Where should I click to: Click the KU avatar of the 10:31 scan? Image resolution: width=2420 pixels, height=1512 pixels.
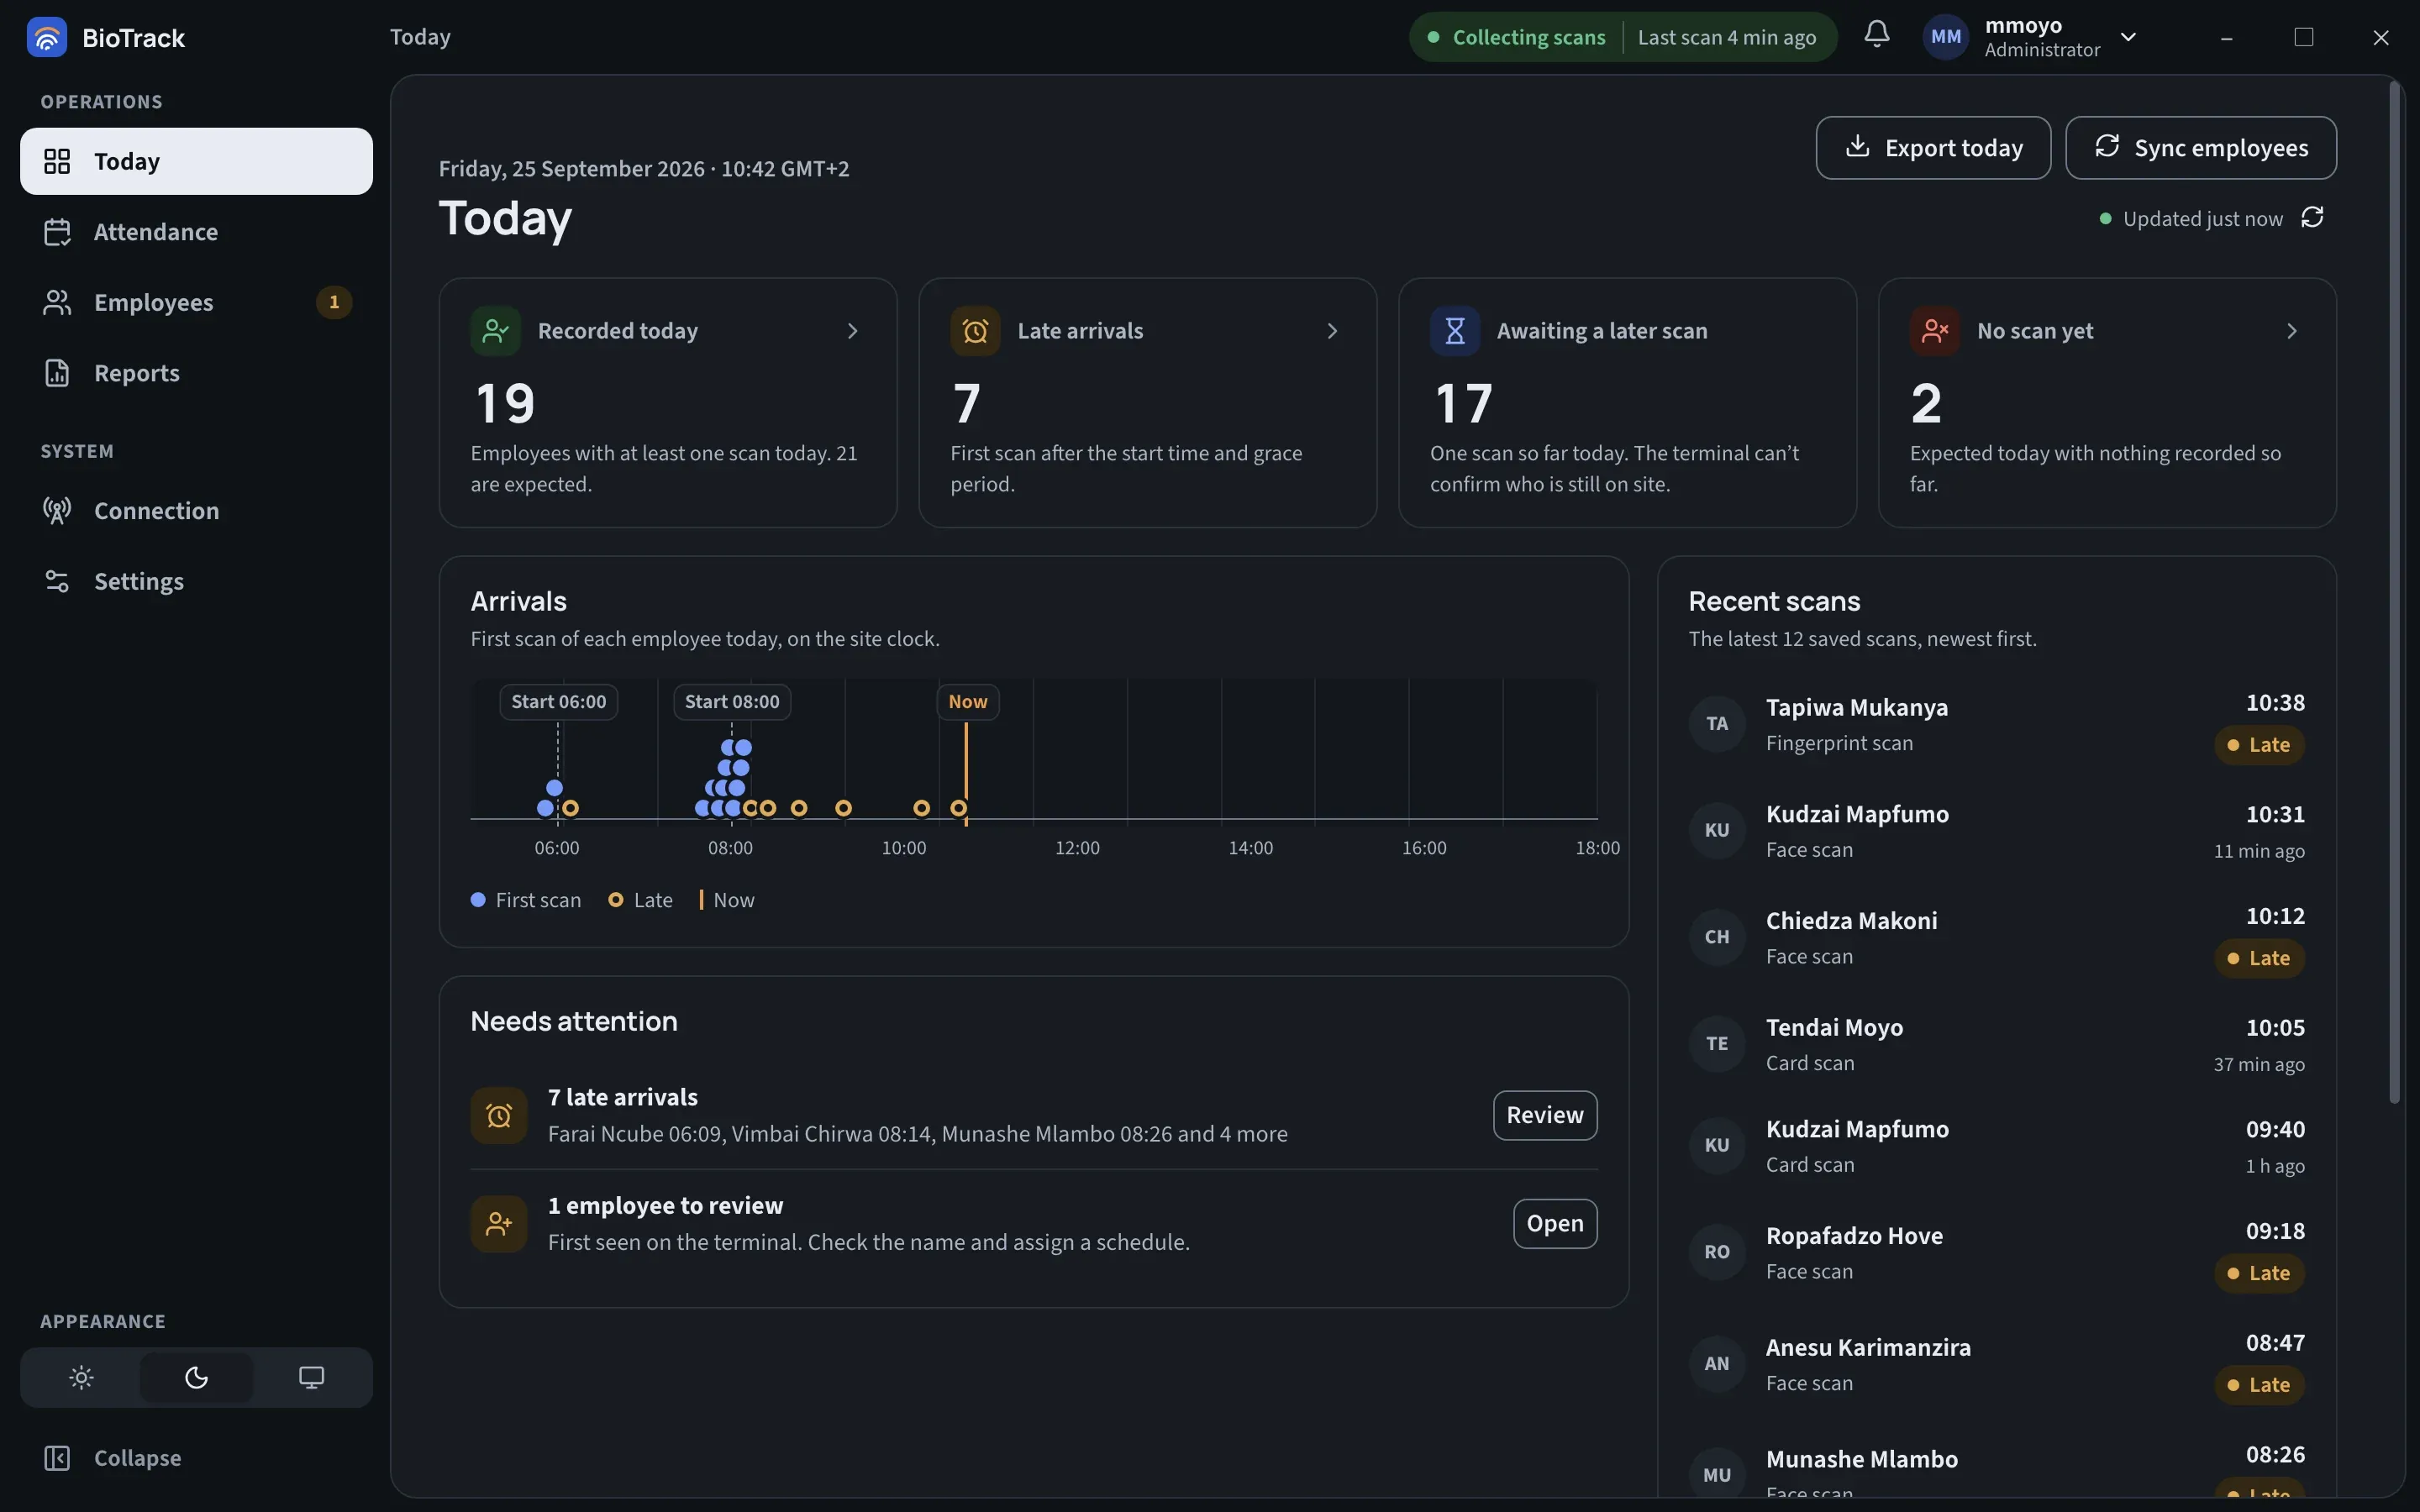point(1717,830)
